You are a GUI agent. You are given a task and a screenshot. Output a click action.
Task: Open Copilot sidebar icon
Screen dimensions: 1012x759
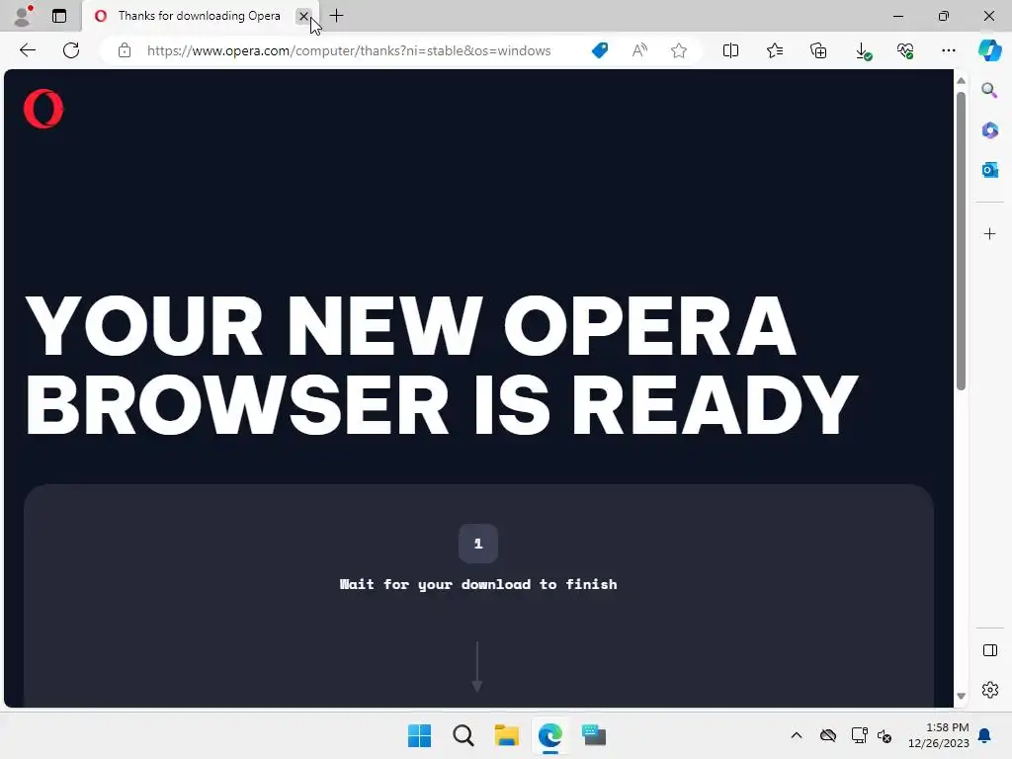989,50
